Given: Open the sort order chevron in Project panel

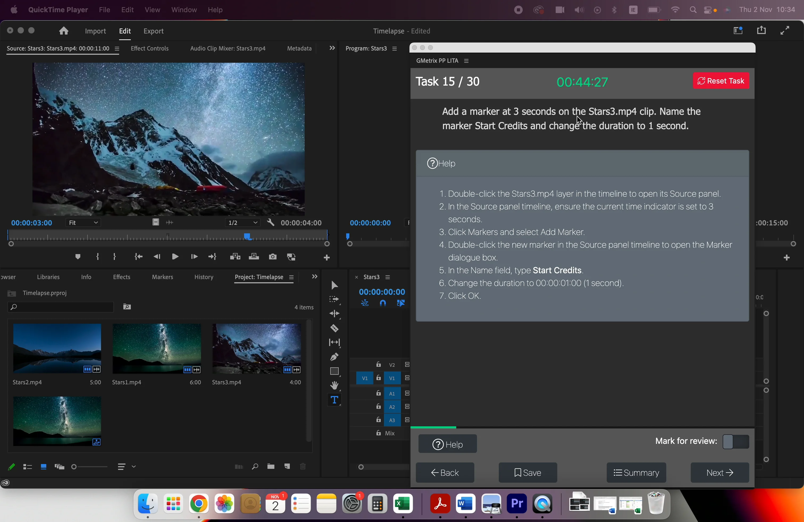Looking at the screenshot, I should coord(134,467).
